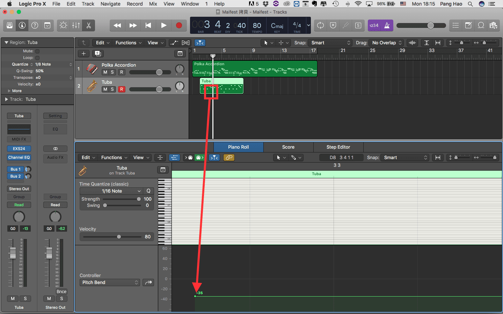Open Tracks area Snap Smart dropdown
503x314 pixels.
pos(330,43)
